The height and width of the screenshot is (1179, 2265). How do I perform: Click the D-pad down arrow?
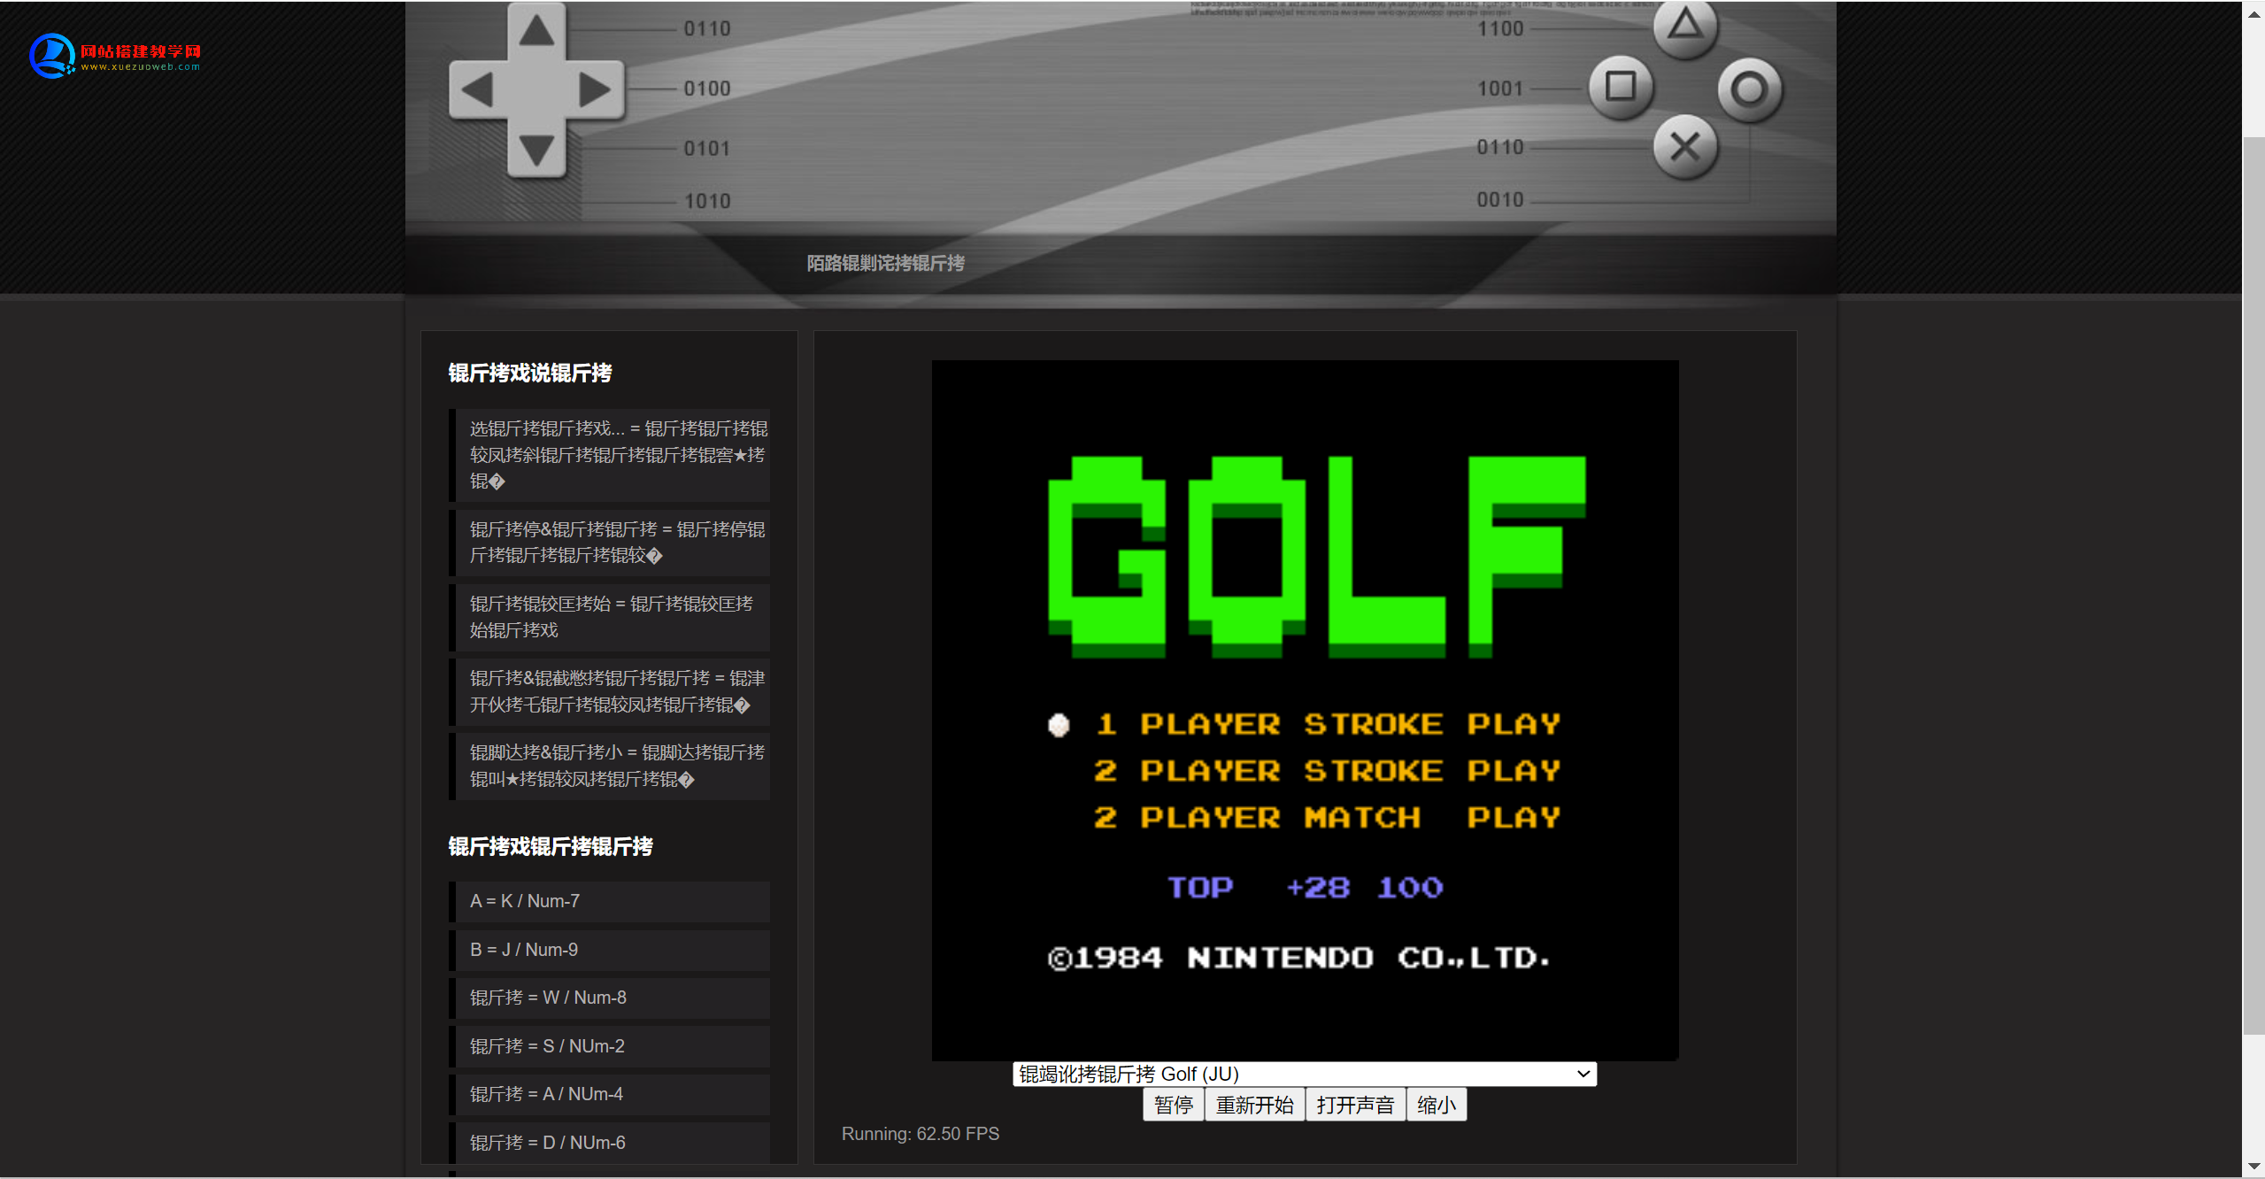pos(536,149)
